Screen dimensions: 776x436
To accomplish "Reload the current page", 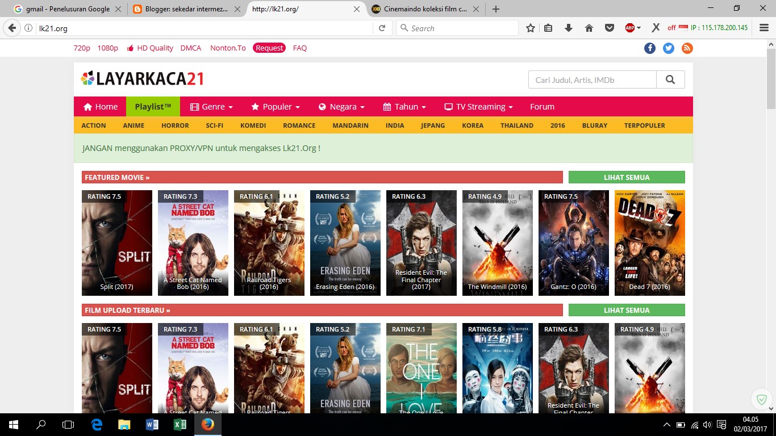I will (x=382, y=28).
